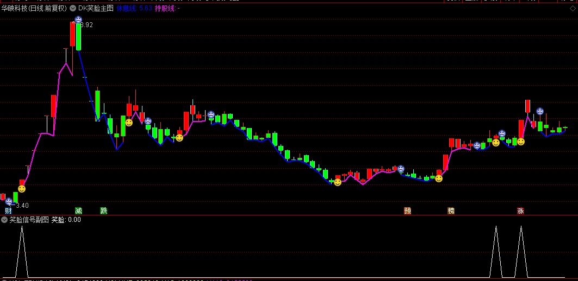This screenshot has height=281, width=578.
Task: Click the 财 event marker icon
Action: [x=8, y=210]
